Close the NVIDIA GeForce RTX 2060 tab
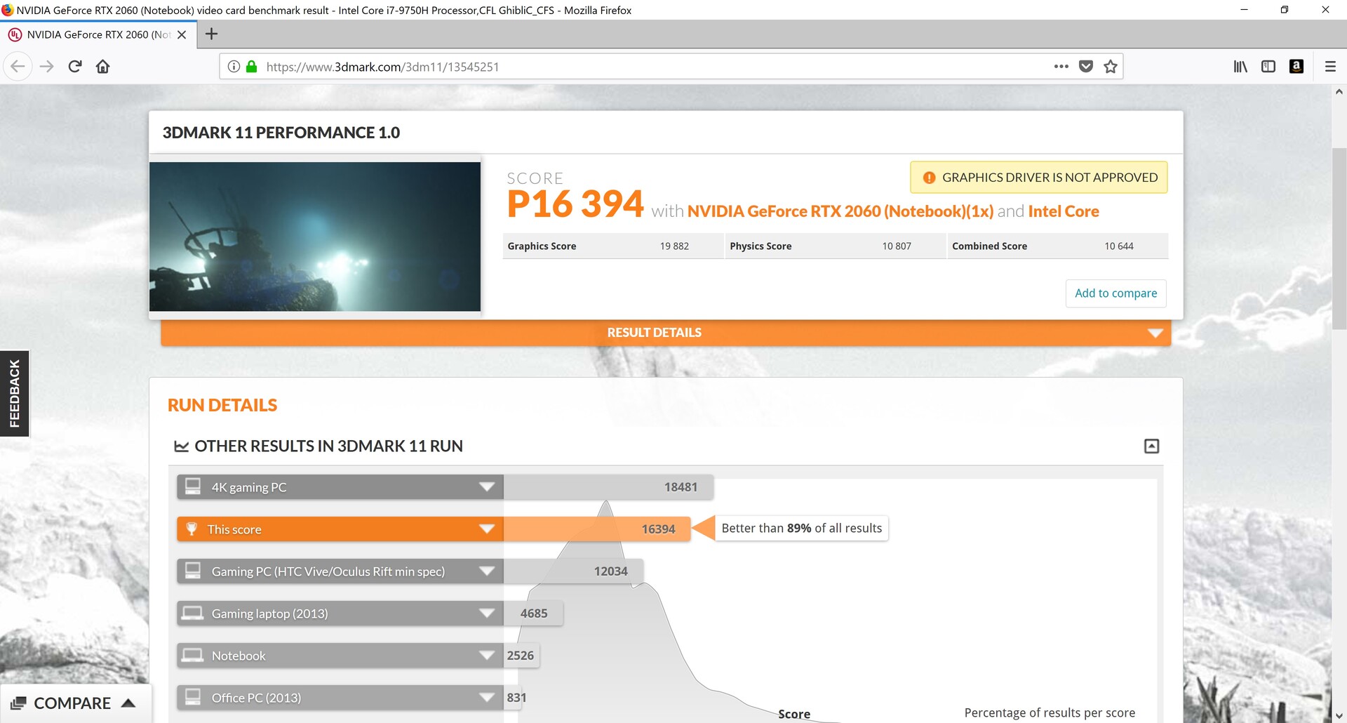The image size is (1347, 723). [x=182, y=34]
